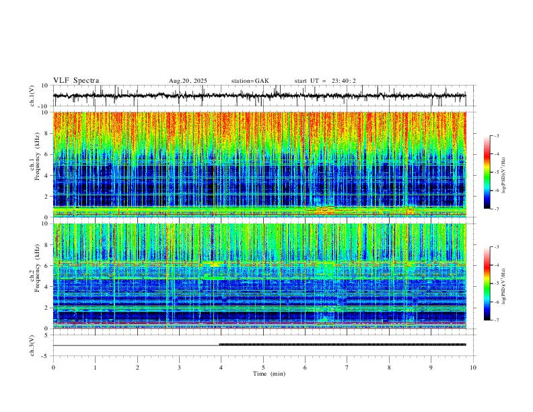Click the "VLF Spectra" plot title

(x=76, y=81)
